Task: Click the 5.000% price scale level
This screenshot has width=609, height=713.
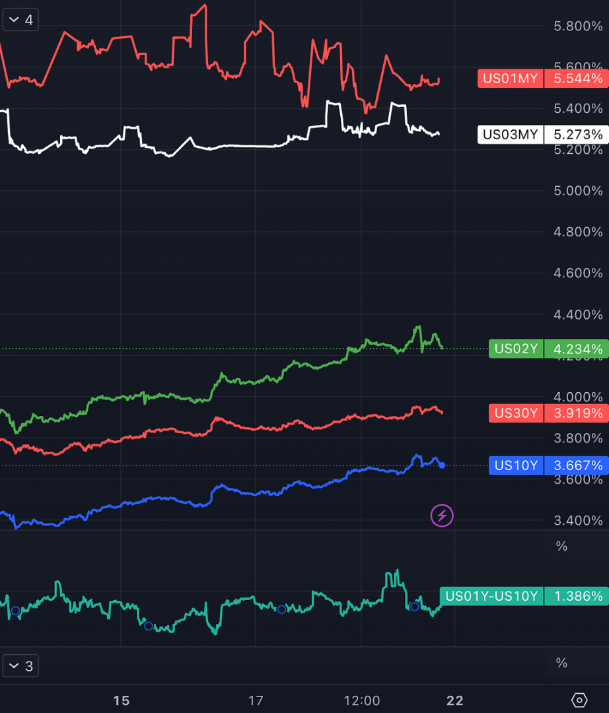Action: click(x=578, y=191)
